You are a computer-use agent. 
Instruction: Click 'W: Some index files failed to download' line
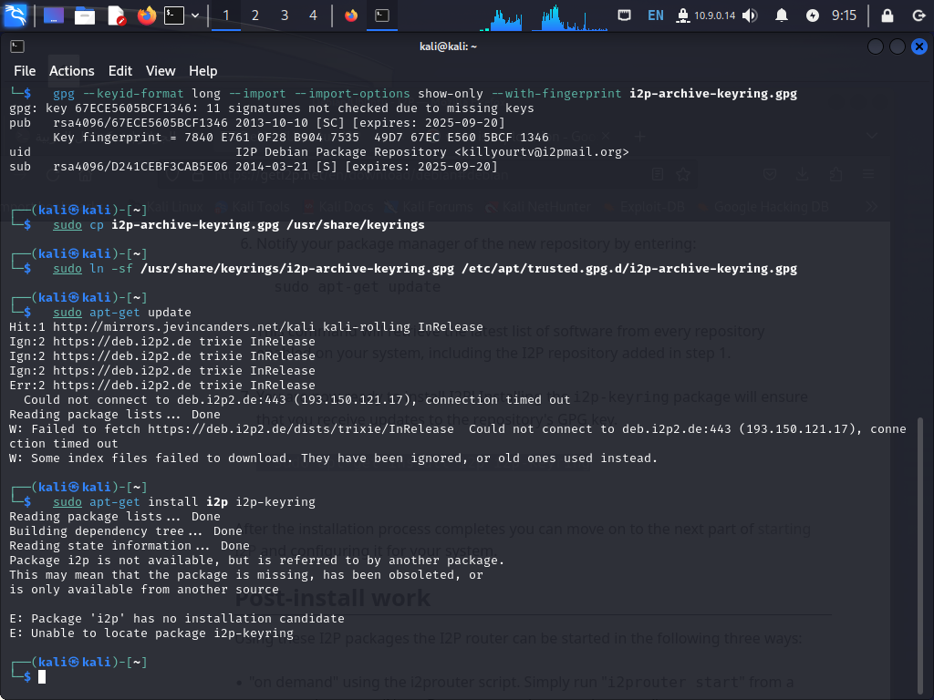[x=334, y=458]
